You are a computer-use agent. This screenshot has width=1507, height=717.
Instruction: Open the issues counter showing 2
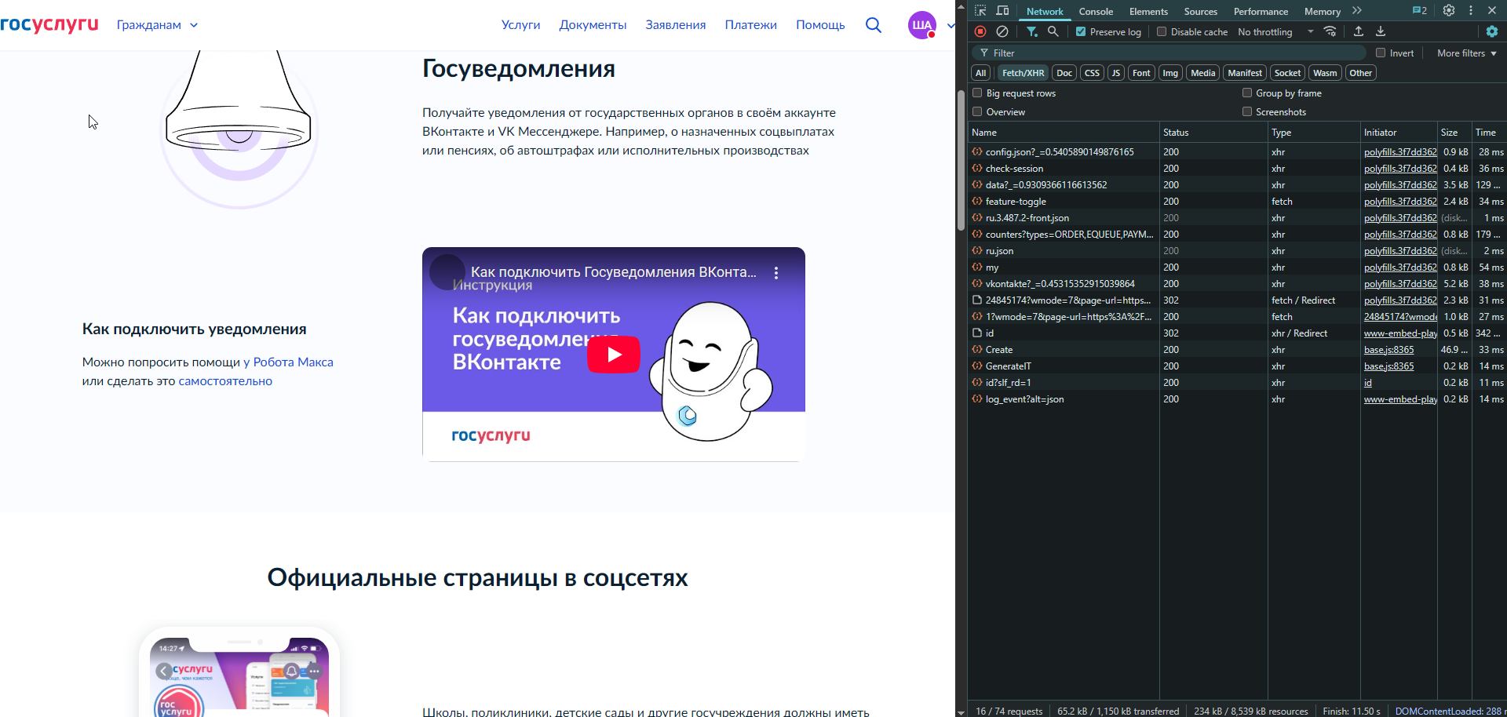point(1420,11)
